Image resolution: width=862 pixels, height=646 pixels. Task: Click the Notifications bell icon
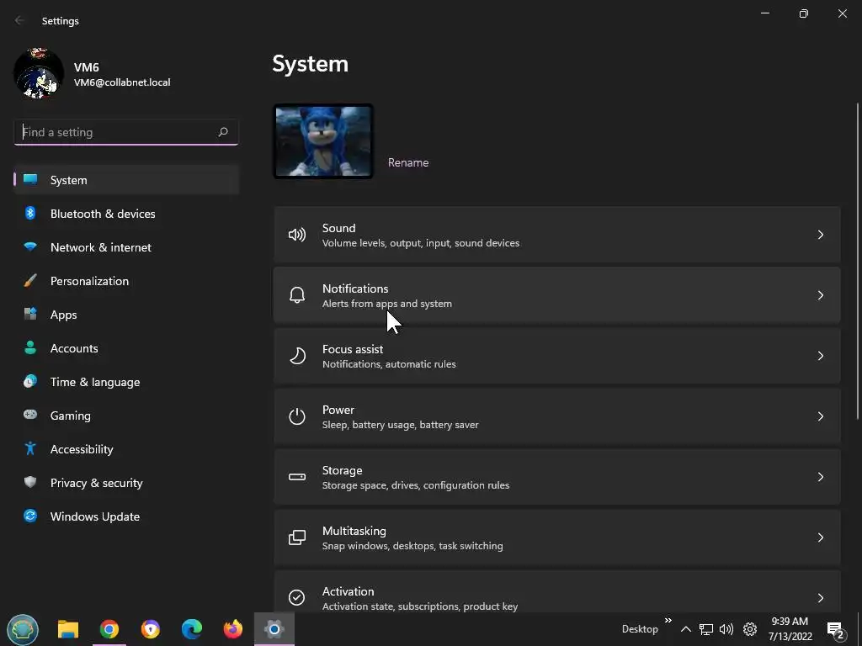coord(297,295)
